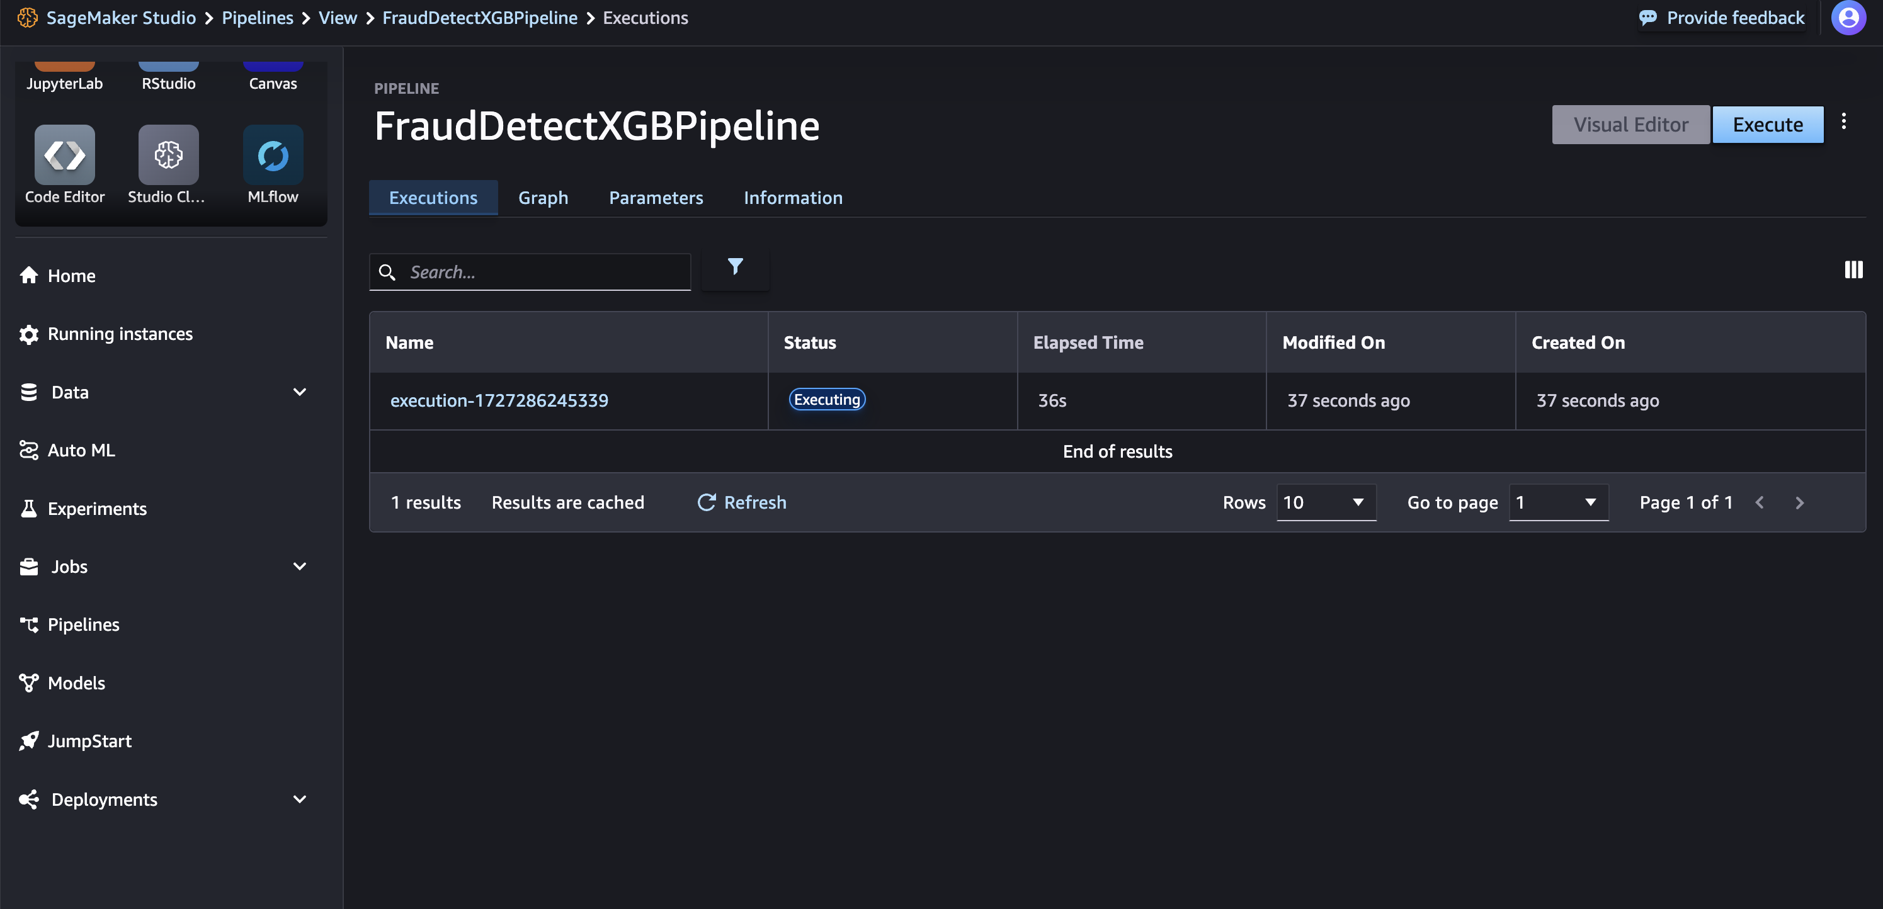Open Running instances in the sidebar
This screenshot has height=909, width=1883.
click(120, 334)
